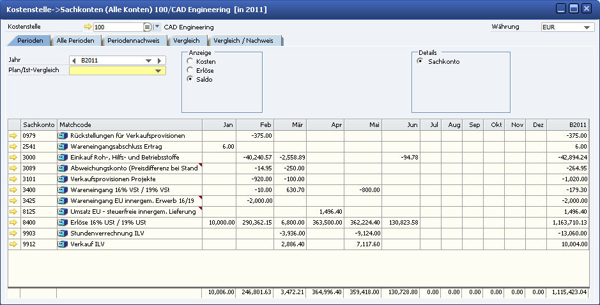Open the choose-from-list icon in Kostenstelle field
This screenshot has width=600, height=305.
[x=147, y=27]
